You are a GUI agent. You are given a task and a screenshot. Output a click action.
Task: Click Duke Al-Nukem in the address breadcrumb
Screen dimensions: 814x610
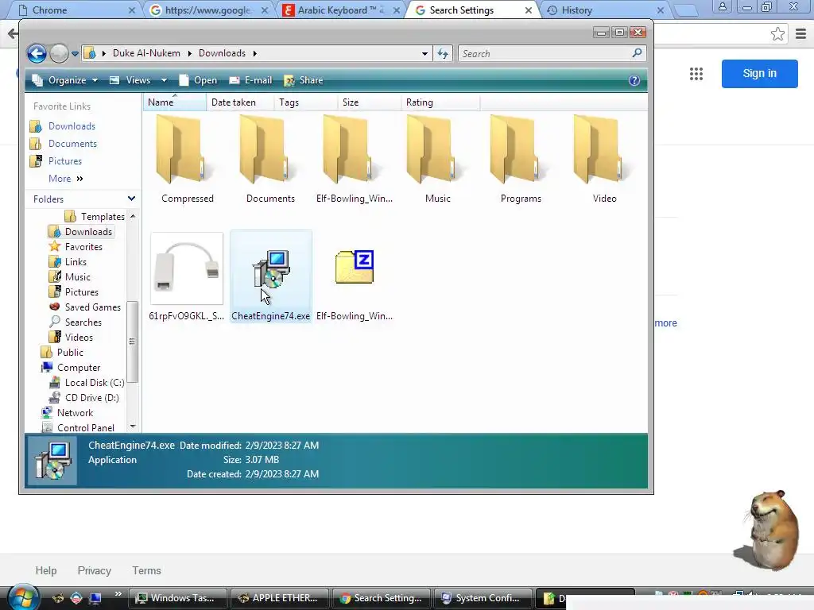(x=146, y=53)
